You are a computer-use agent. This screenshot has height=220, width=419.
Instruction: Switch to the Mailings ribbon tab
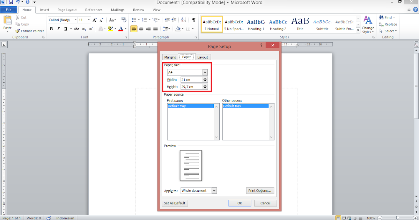coord(118,10)
